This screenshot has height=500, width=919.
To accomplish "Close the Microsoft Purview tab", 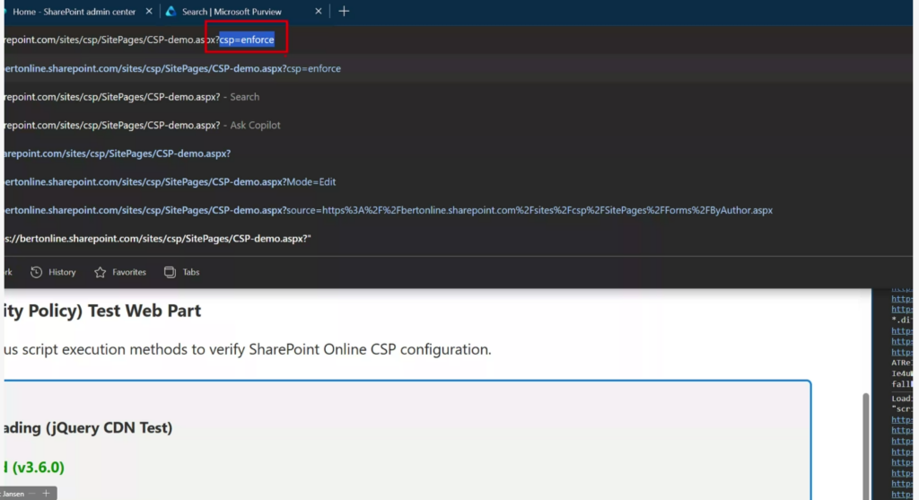I will pos(316,12).
